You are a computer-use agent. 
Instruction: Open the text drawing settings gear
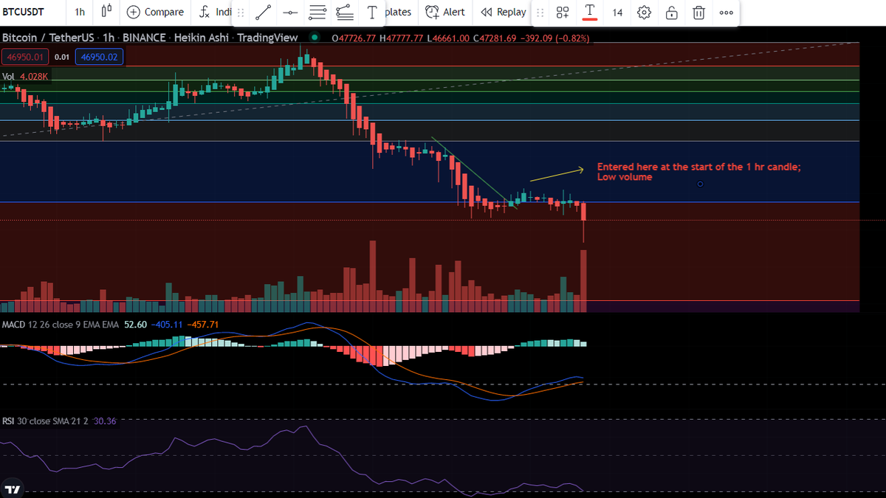point(644,13)
